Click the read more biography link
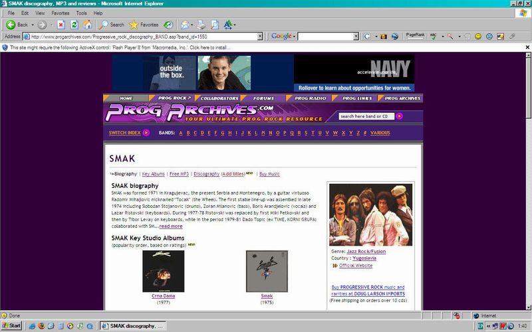 [x=171, y=226]
